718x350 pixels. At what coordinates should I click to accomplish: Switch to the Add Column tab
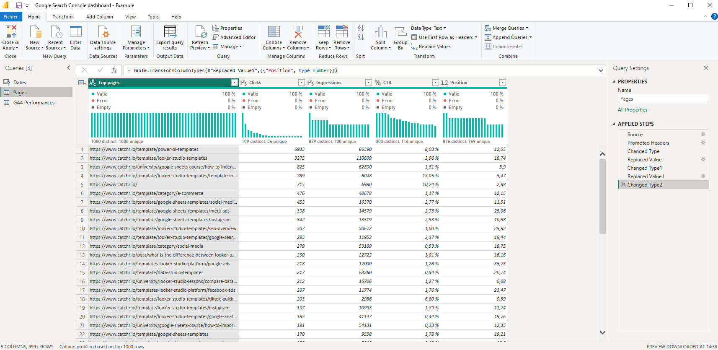(x=100, y=17)
